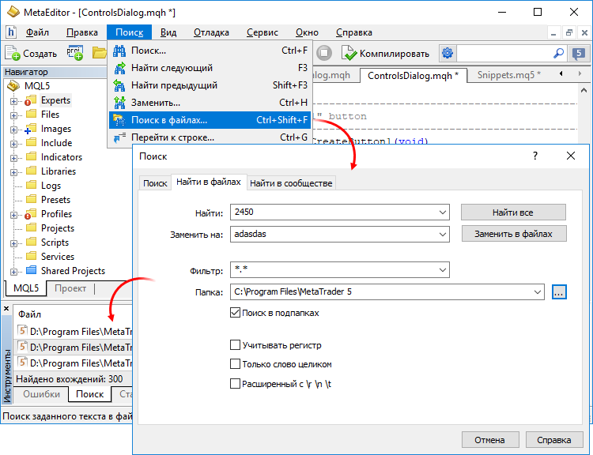The width and height of the screenshot is (593, 455).
Task: Open the Ошибки tab in tools panel
Action: pyautogui.click(x=41, y=394)
